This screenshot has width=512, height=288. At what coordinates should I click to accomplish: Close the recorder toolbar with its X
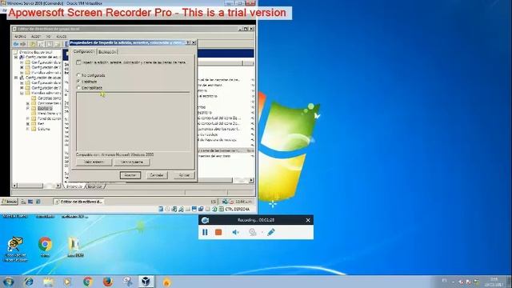pos(308,221)
